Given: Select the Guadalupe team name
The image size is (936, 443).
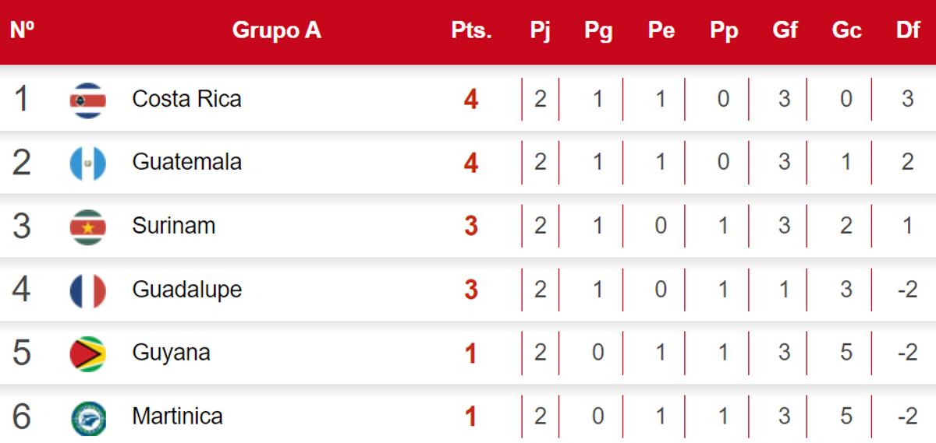Looking at the screenshot, I should pyautogui.click(x=186, y=290).
